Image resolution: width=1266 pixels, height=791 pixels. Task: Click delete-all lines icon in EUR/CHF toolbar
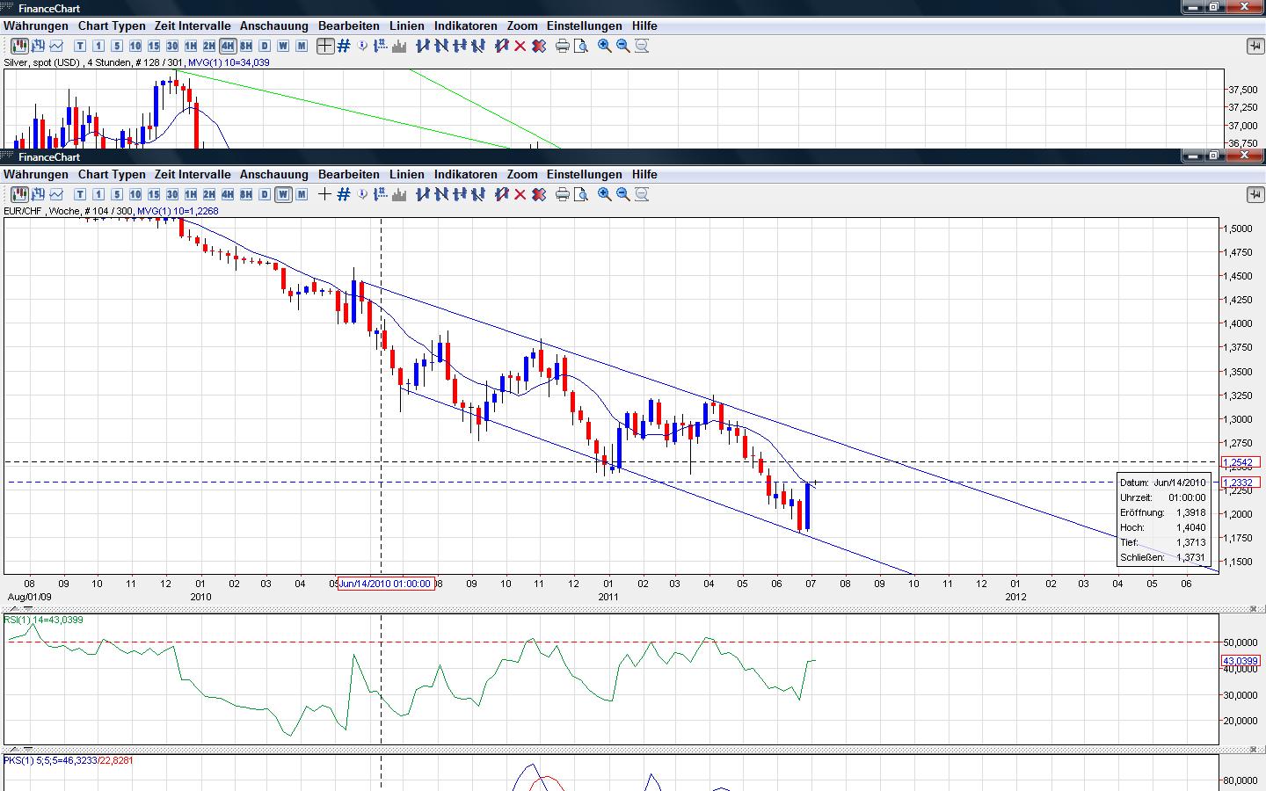coord(538,194)
